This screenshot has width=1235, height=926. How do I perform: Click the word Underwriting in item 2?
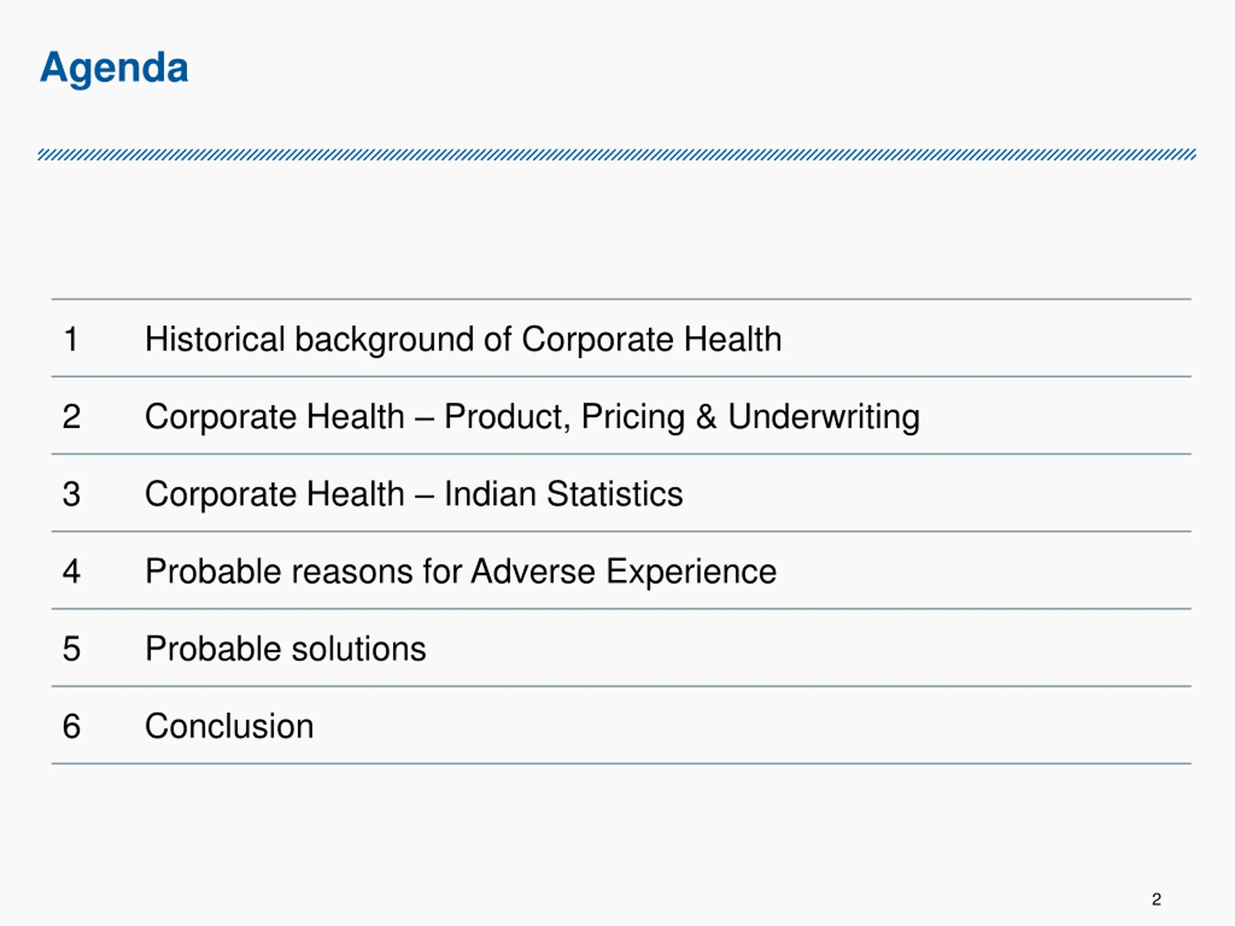pyautogui.click(x=824, y=416)
